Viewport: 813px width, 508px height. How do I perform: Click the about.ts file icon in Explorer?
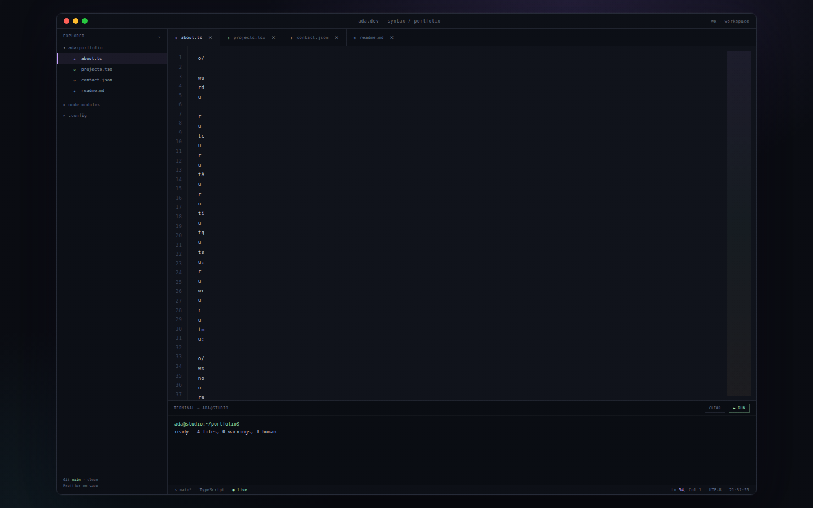pos(75,59)
